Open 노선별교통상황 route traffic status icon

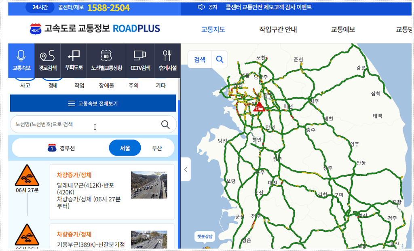coord(106,61)
